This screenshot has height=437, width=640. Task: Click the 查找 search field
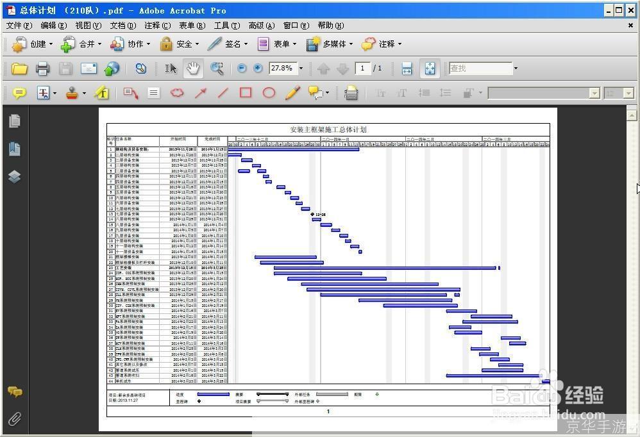480,68
